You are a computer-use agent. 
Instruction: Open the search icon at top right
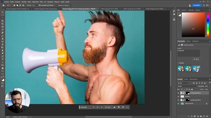pos(204,5)
